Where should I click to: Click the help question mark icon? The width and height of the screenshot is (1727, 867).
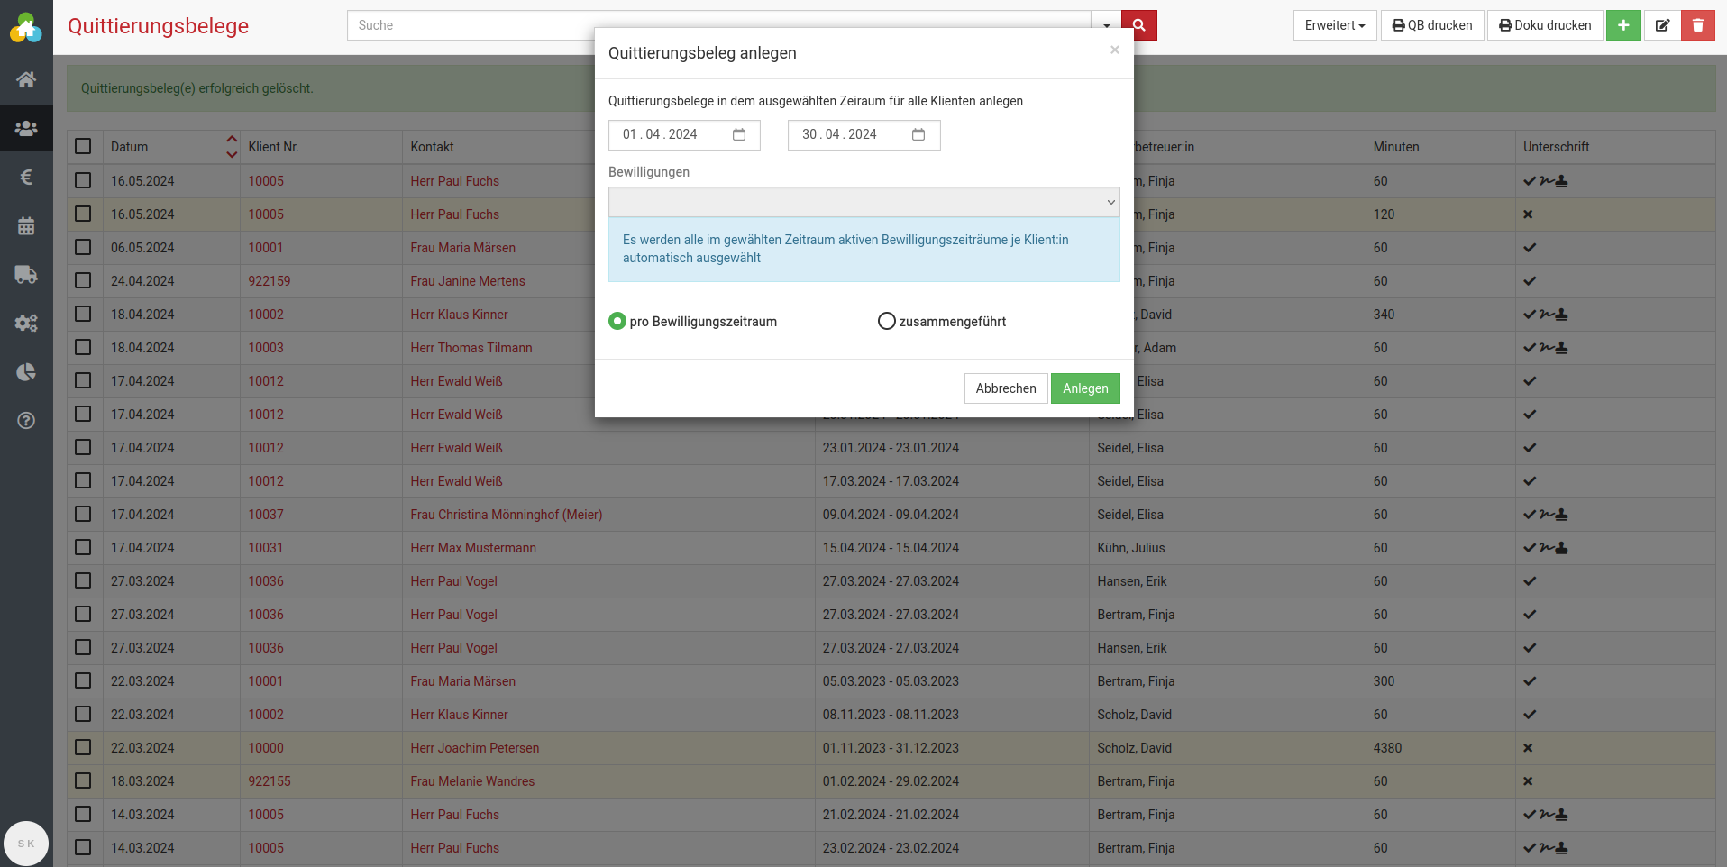point(26,420)
